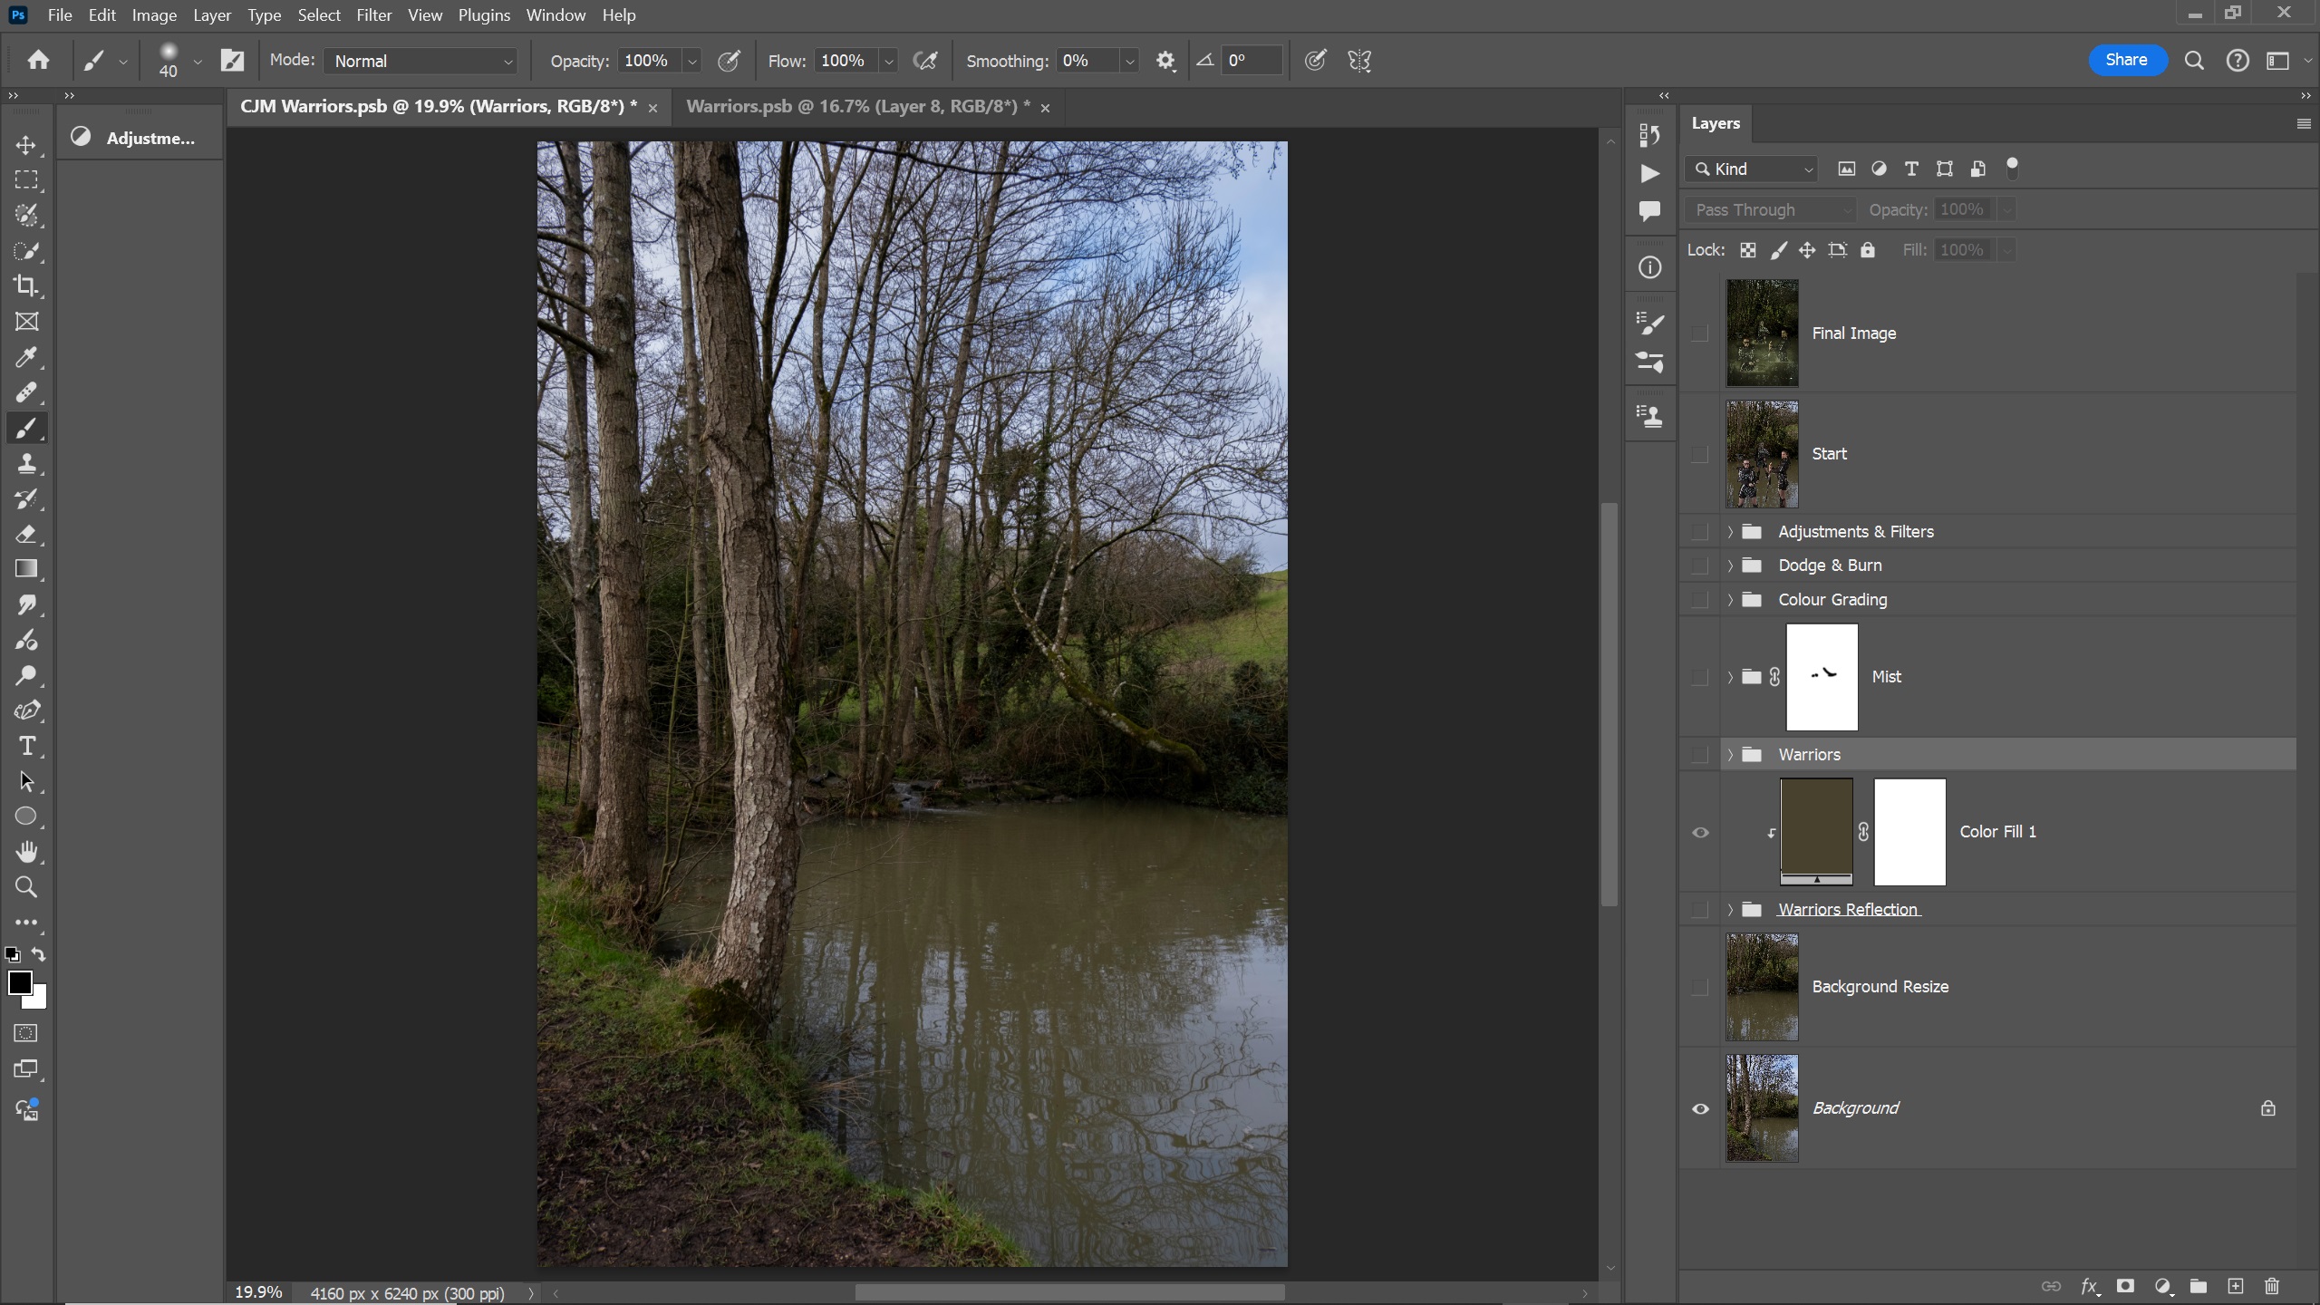Click the foreground color swatch
2320x1305 pixels.
pos(19,982)
